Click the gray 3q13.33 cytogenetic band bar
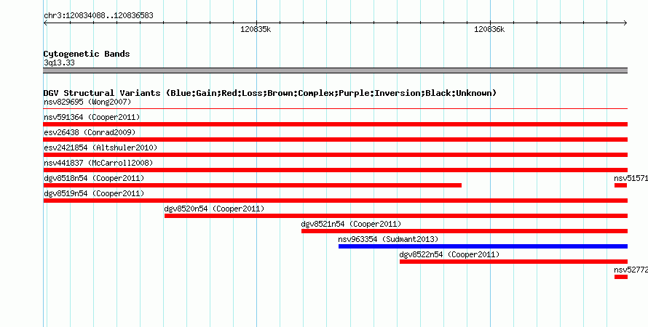This screenshot has height=327, width=648. 336,70
